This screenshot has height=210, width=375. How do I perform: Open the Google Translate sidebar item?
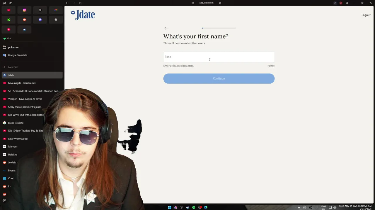pos(32,55)
